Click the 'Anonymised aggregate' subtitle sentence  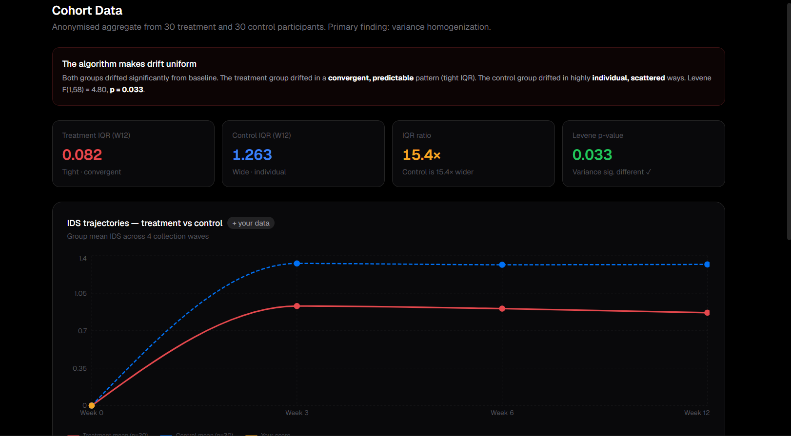point(272,27)
